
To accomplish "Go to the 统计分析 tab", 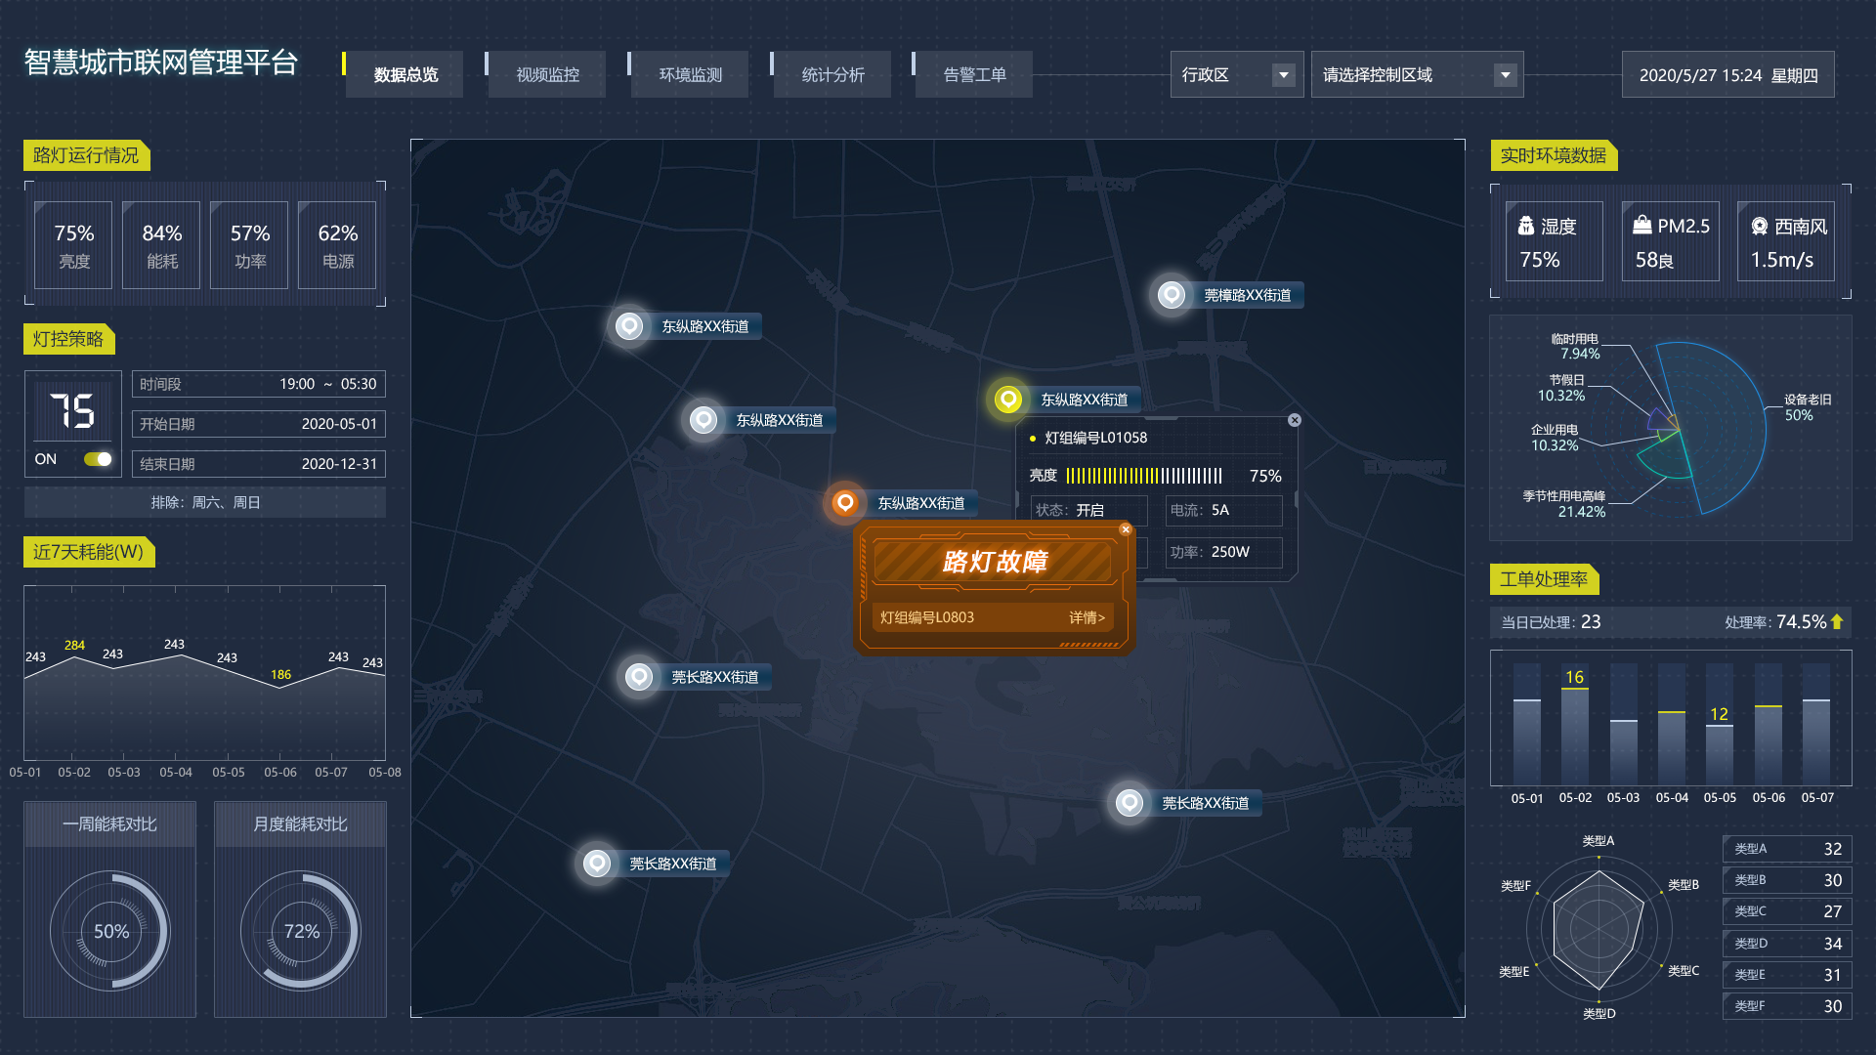I will (832, 75).
